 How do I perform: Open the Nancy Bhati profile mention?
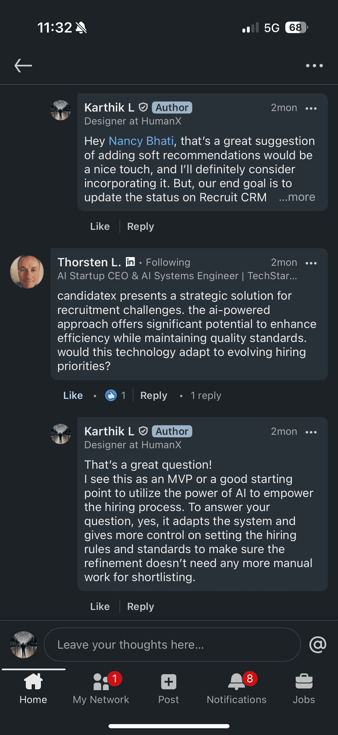coord(141,141)
